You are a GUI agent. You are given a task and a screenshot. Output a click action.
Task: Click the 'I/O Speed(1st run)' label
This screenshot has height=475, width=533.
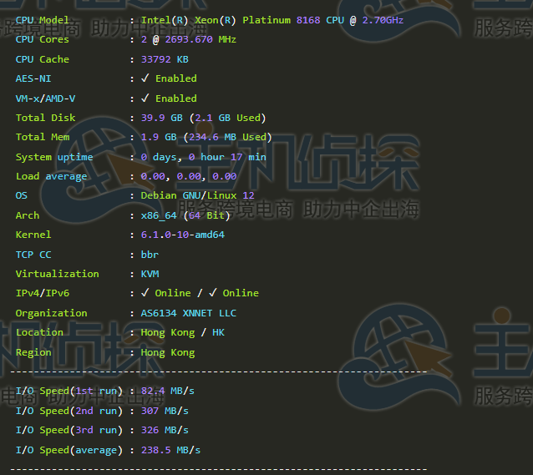pyautogui.click(x=69, y=391)
